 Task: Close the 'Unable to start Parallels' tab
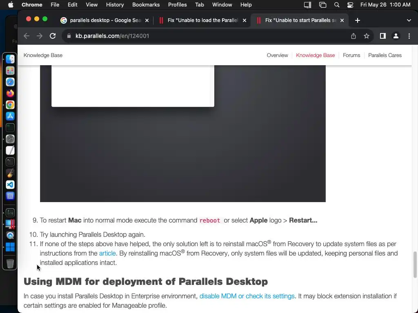click(x=342, y=20)
